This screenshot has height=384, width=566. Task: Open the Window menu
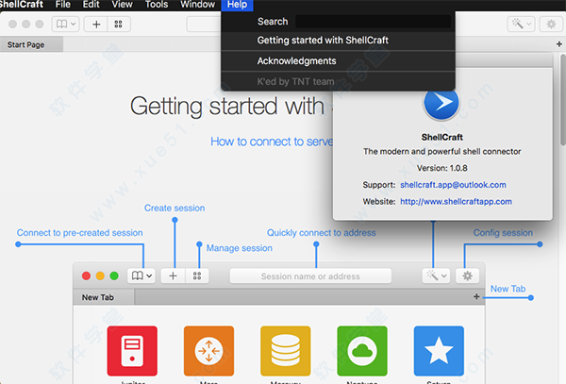[x=197, y=5]
